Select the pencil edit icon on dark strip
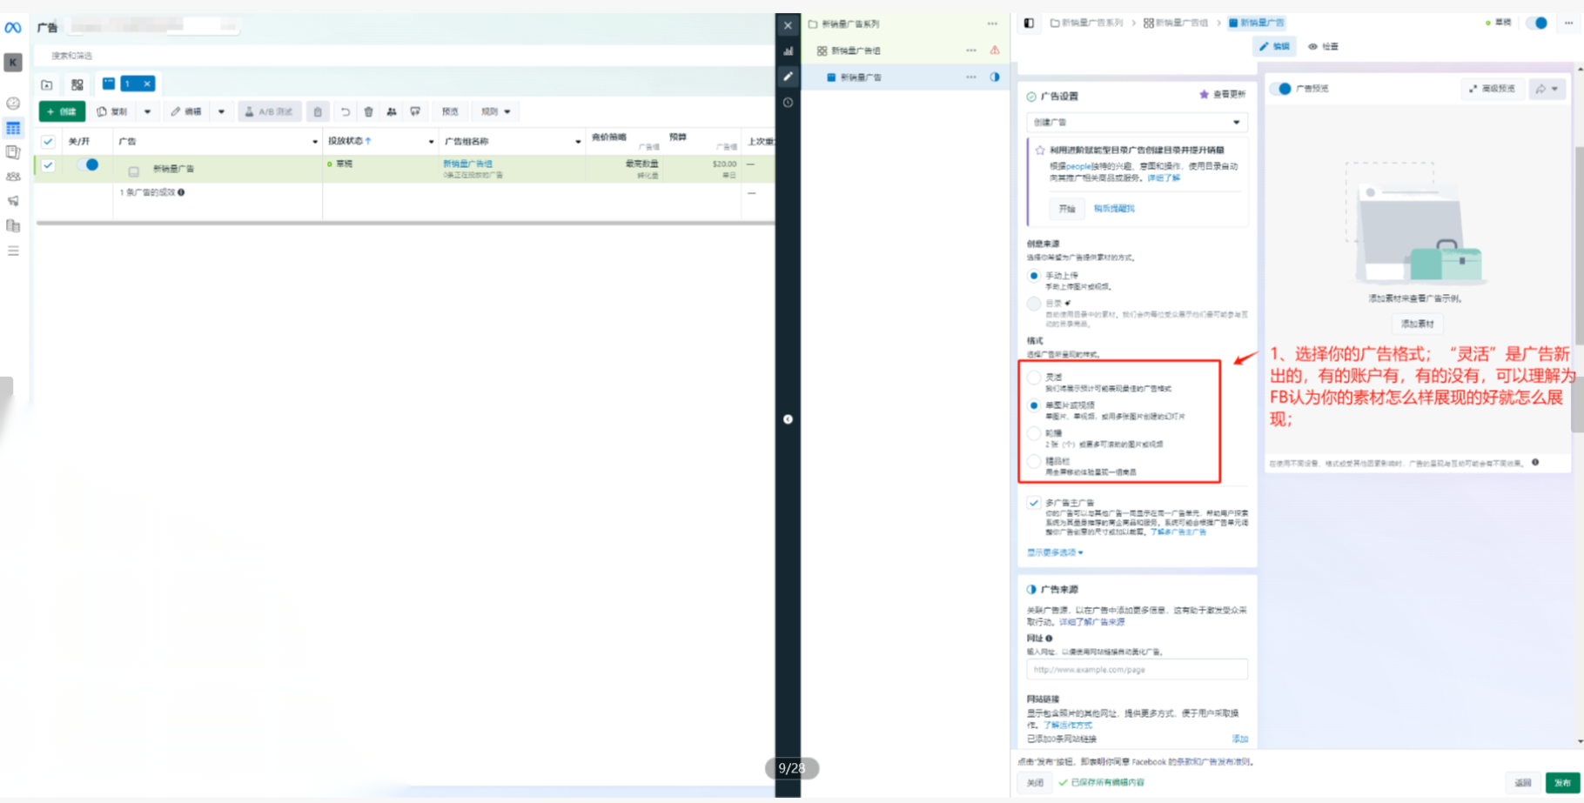 [x=788, y=77]
